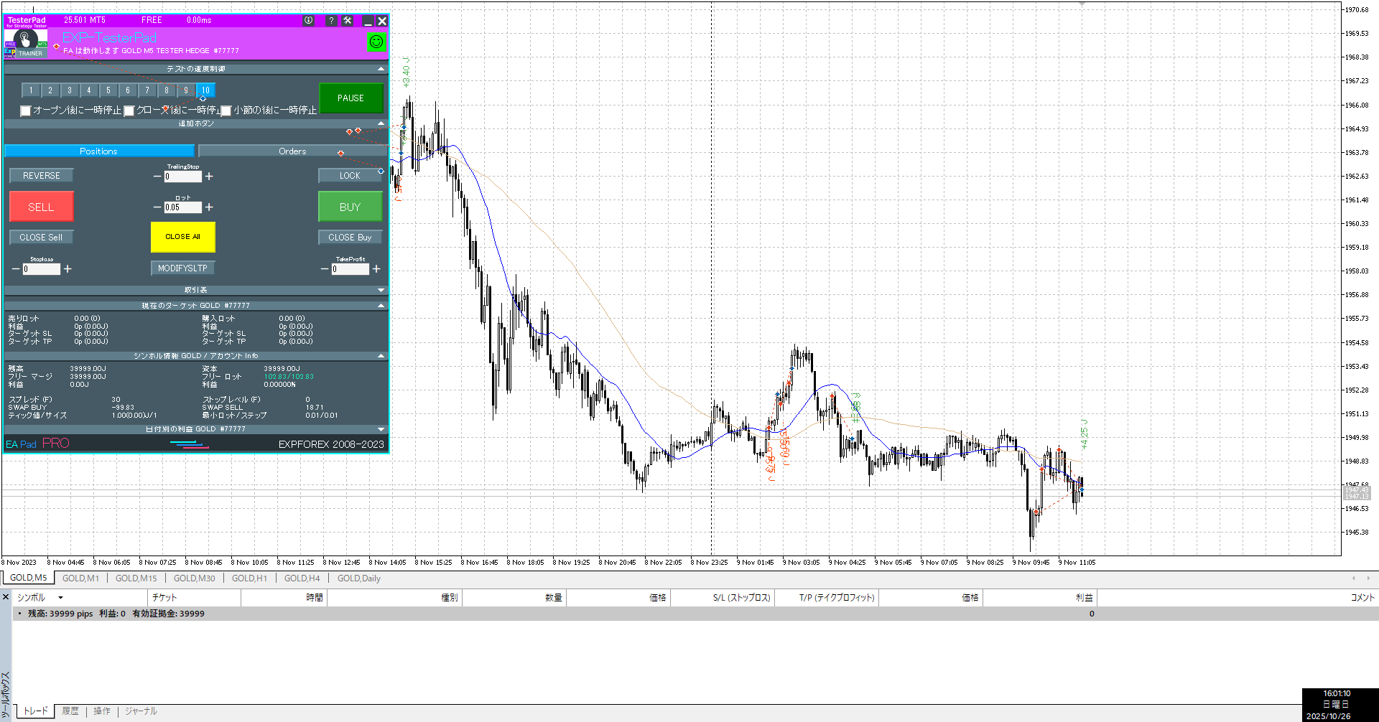This screenshot has width=1379, height=722.
Task: Open the info icon in TesterPad header
Action: (x=309, y=21)
